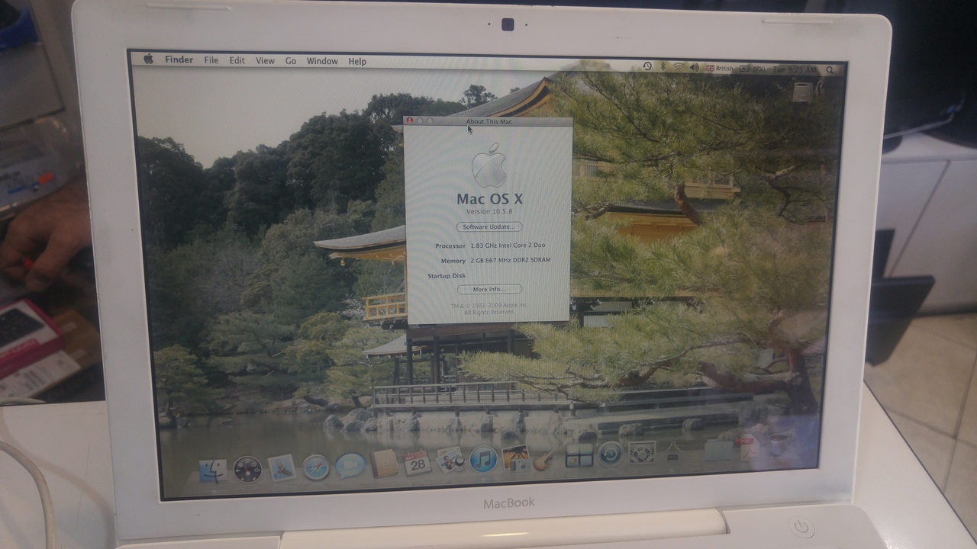Click the More Info button

pos(489,289)
